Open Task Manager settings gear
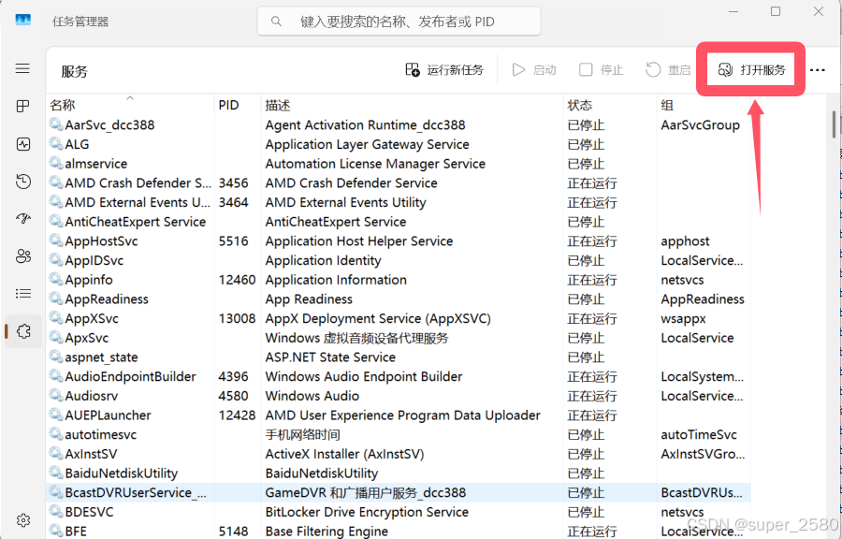This screenshot has height=539, width=842. click(x=23, y=519)
